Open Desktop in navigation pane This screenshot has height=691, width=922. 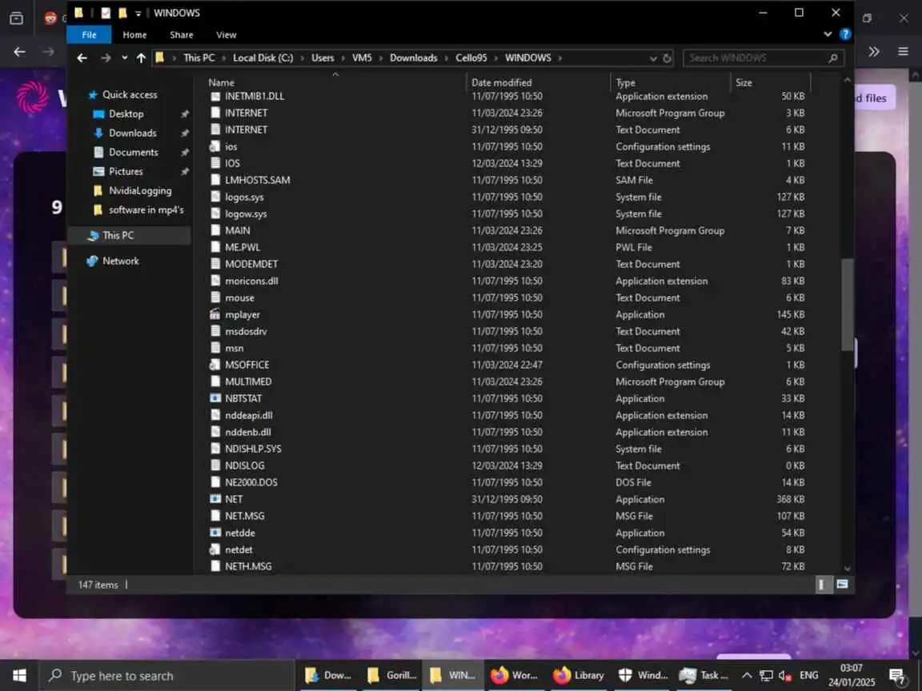coord(126,114)
